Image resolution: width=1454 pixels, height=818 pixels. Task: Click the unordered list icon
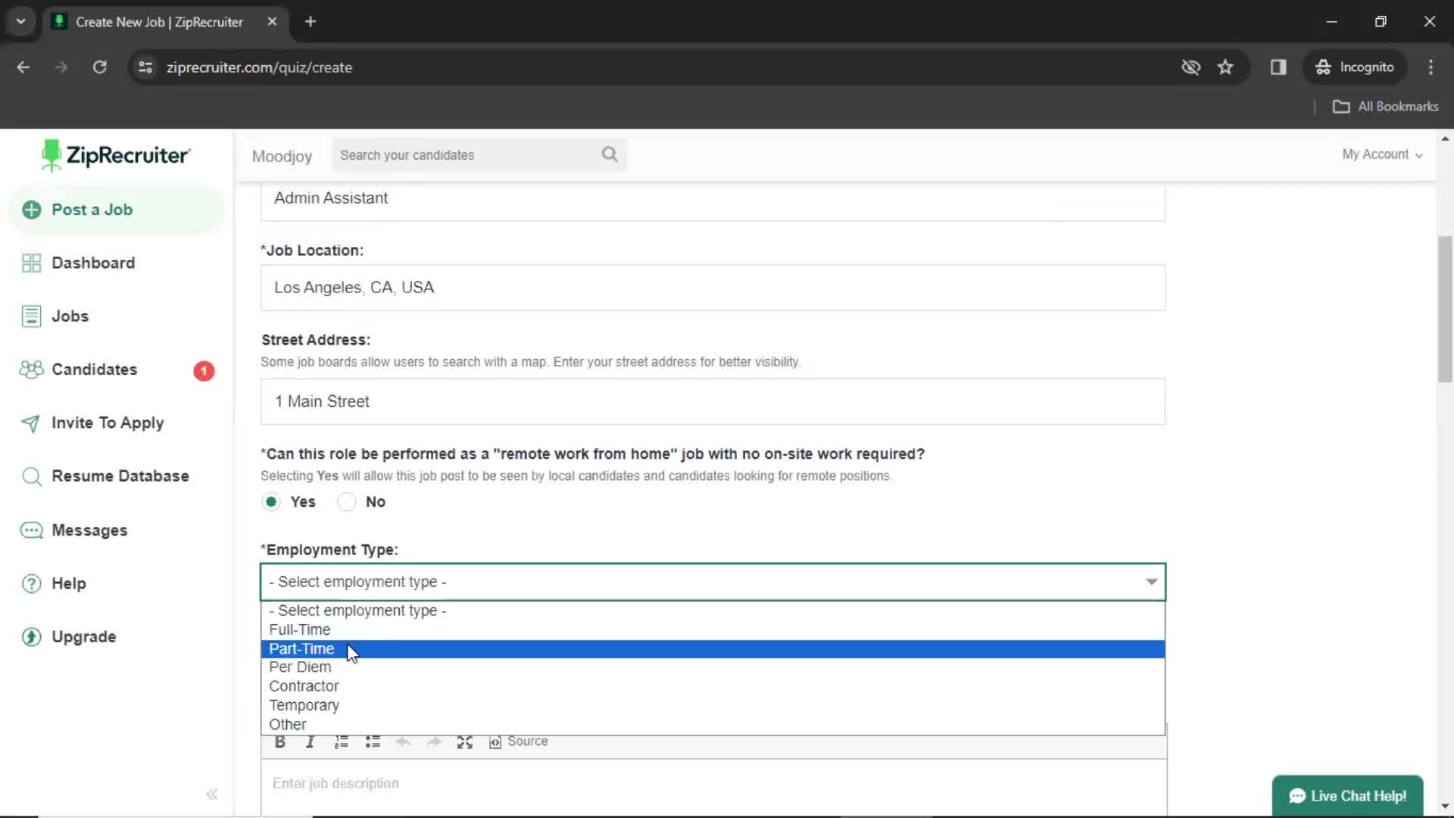373,741
